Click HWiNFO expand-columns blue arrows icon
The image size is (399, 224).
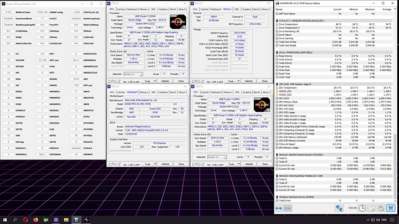point(279,209)
